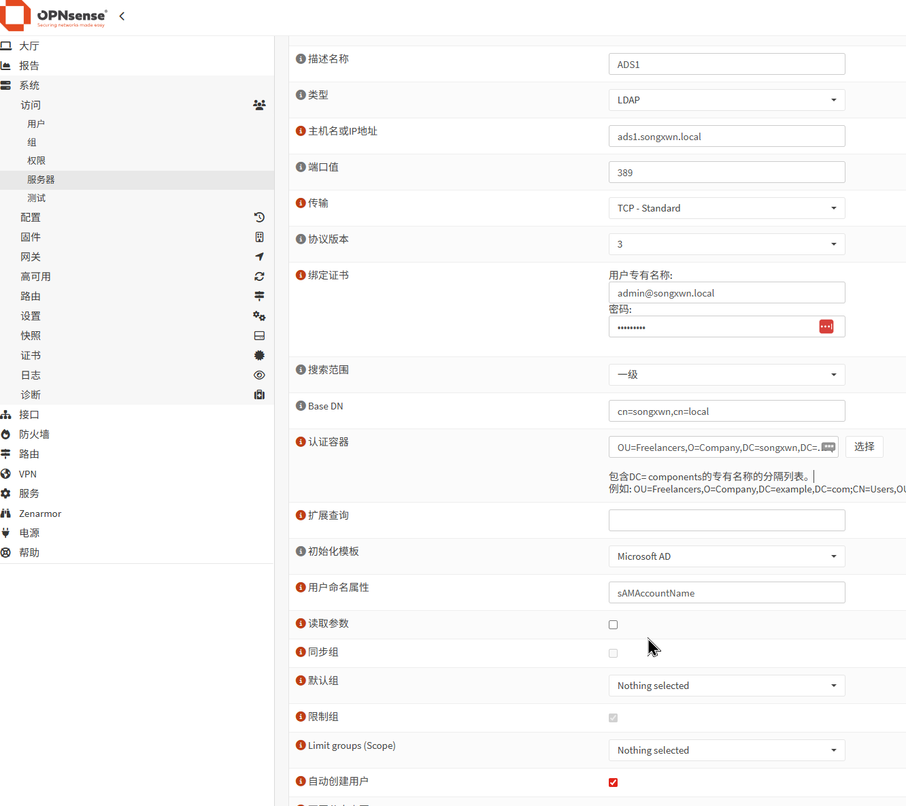Select 用户 under the 访问 menu
This screenshot has height=806, width=906.
[x=36, y=124]
